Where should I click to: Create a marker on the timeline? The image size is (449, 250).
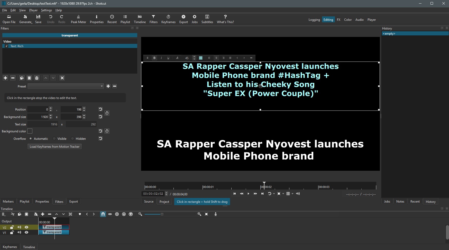(x=80, y=214)
